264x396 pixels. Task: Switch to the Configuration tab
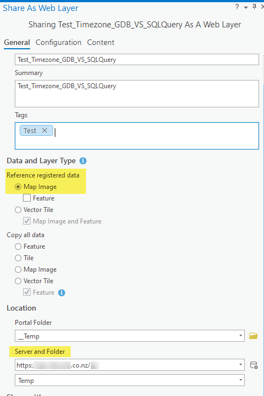tap(59, 42)
